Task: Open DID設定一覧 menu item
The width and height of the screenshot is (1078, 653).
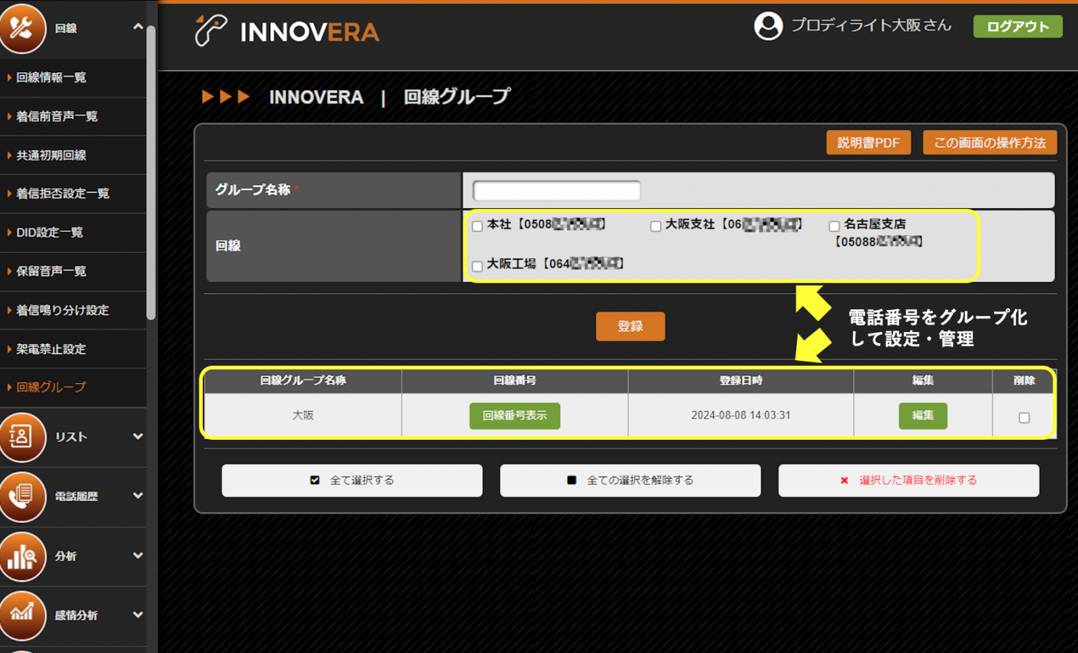Action: click(73, 232)
